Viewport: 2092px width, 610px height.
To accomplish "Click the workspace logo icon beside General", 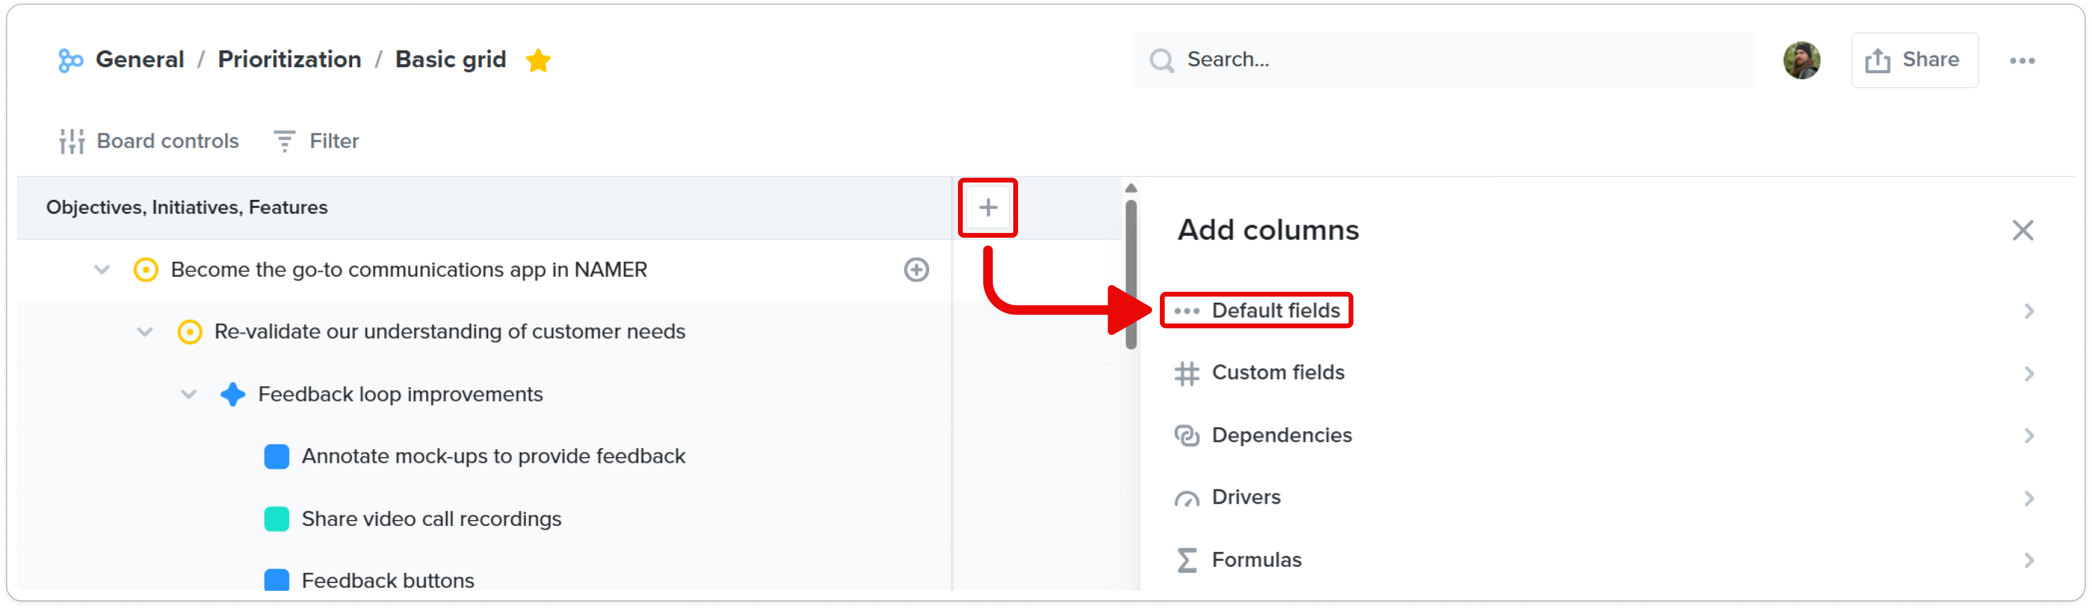I will tap(71, 60).
